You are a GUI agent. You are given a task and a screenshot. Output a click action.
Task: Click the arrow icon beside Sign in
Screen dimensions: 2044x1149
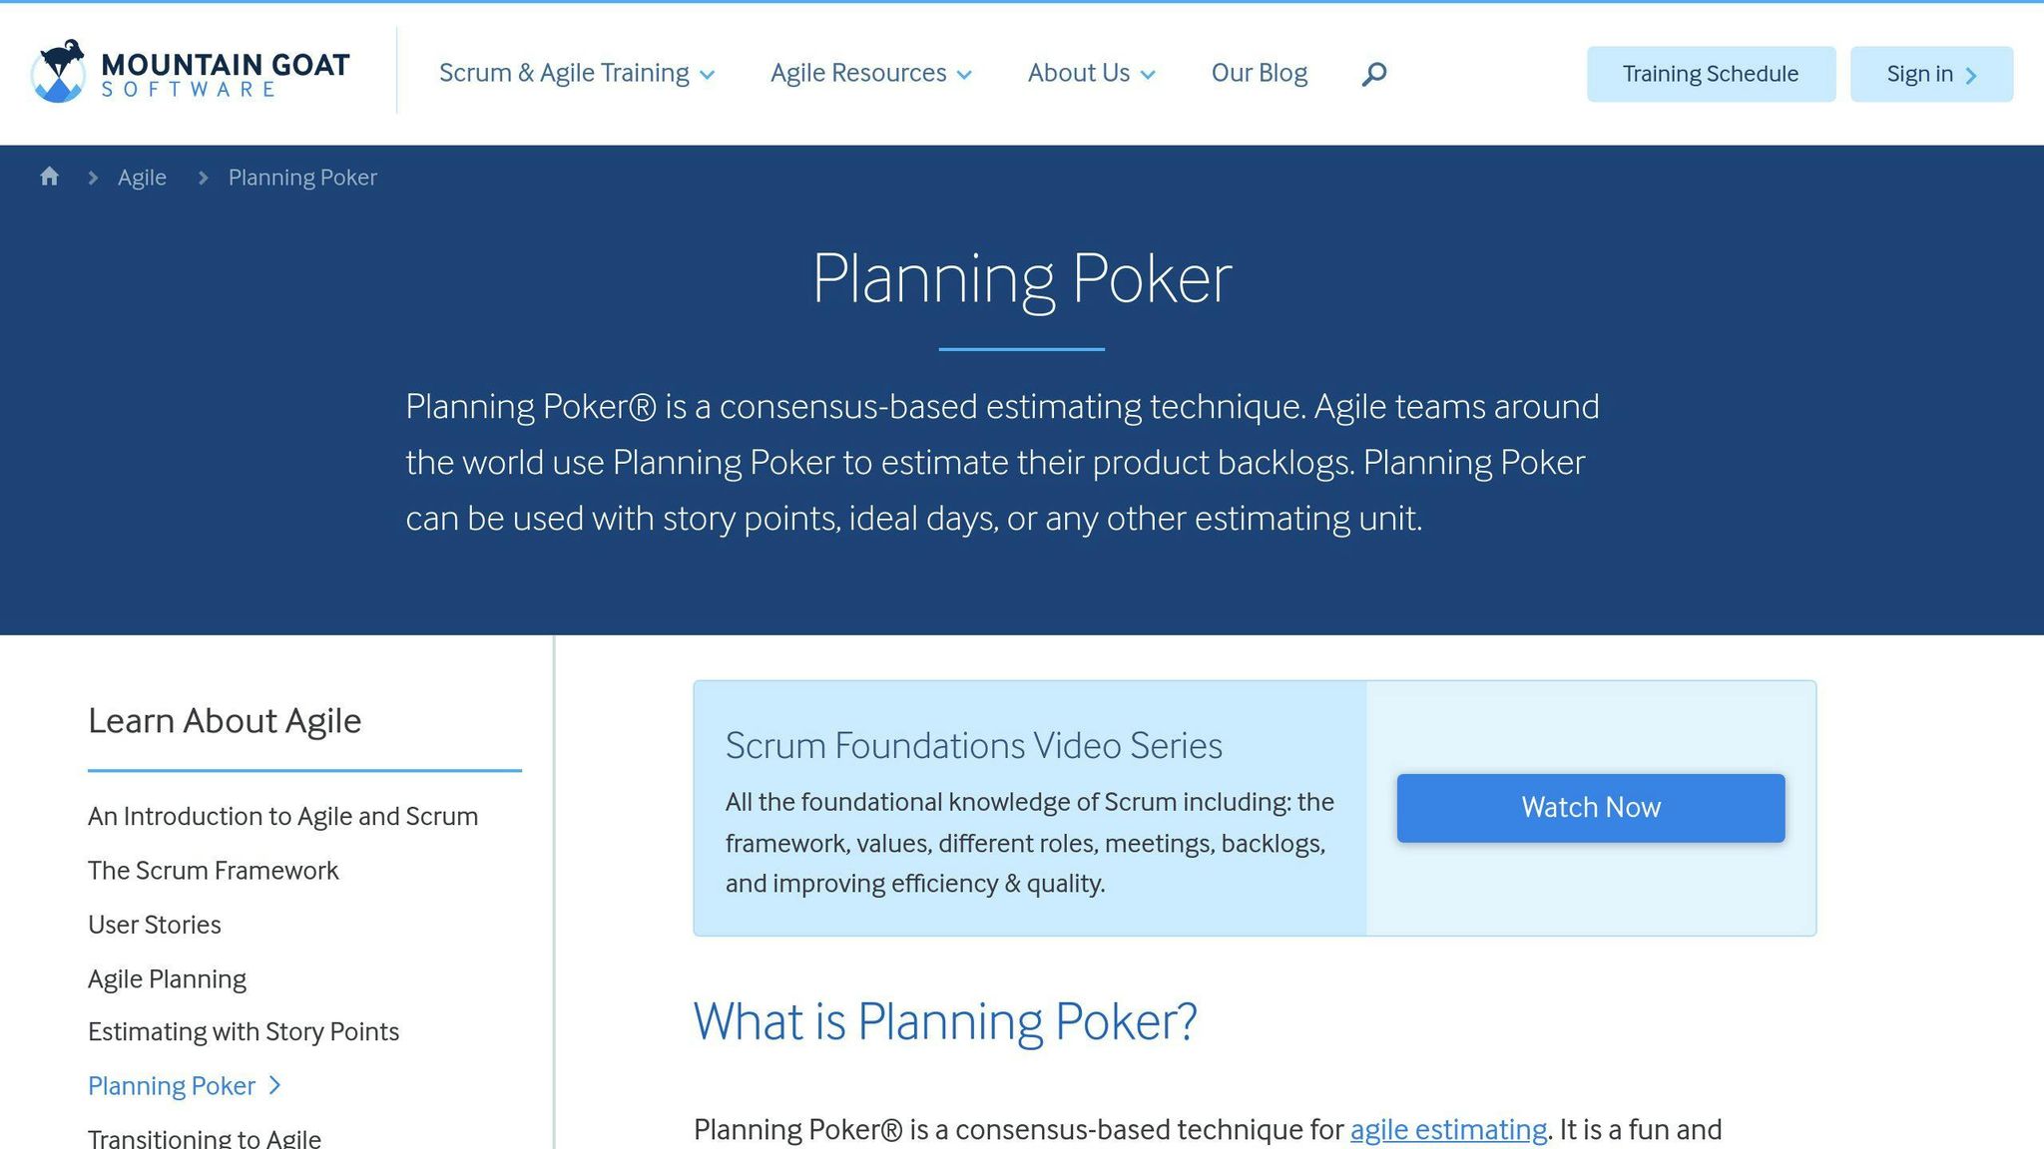[x=1970, y=74]
